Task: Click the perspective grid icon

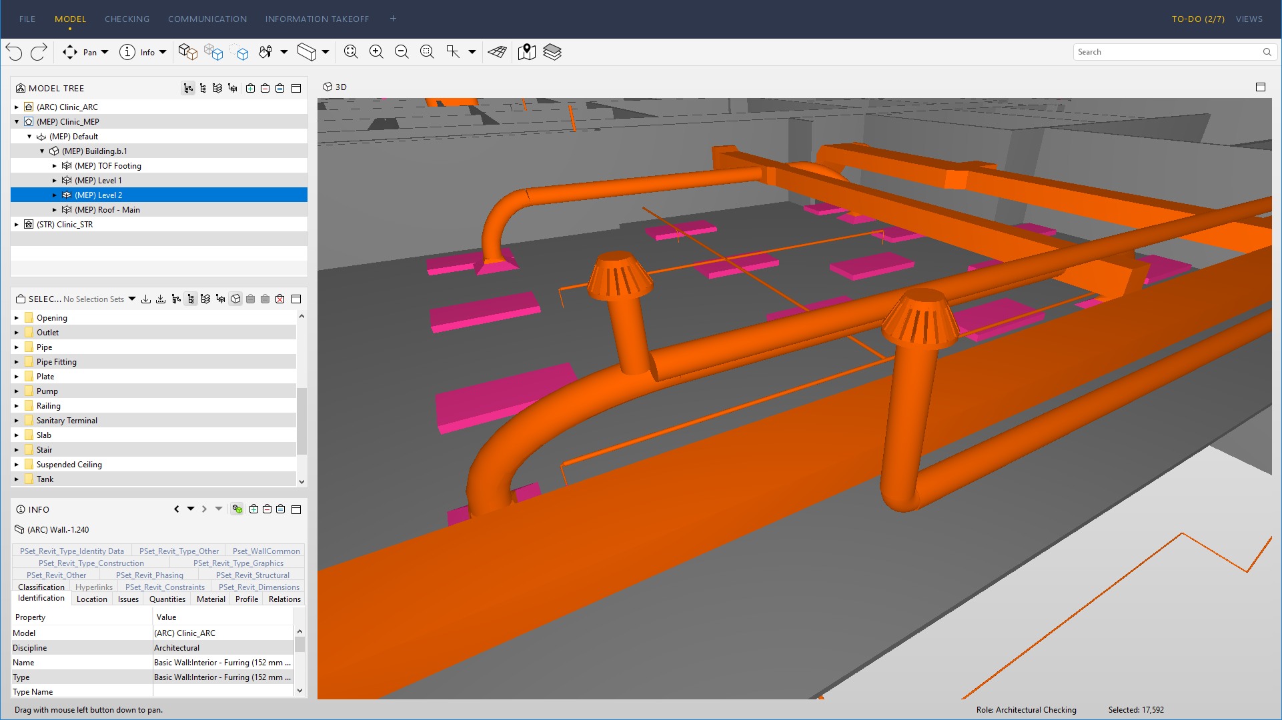Action: 498,52
